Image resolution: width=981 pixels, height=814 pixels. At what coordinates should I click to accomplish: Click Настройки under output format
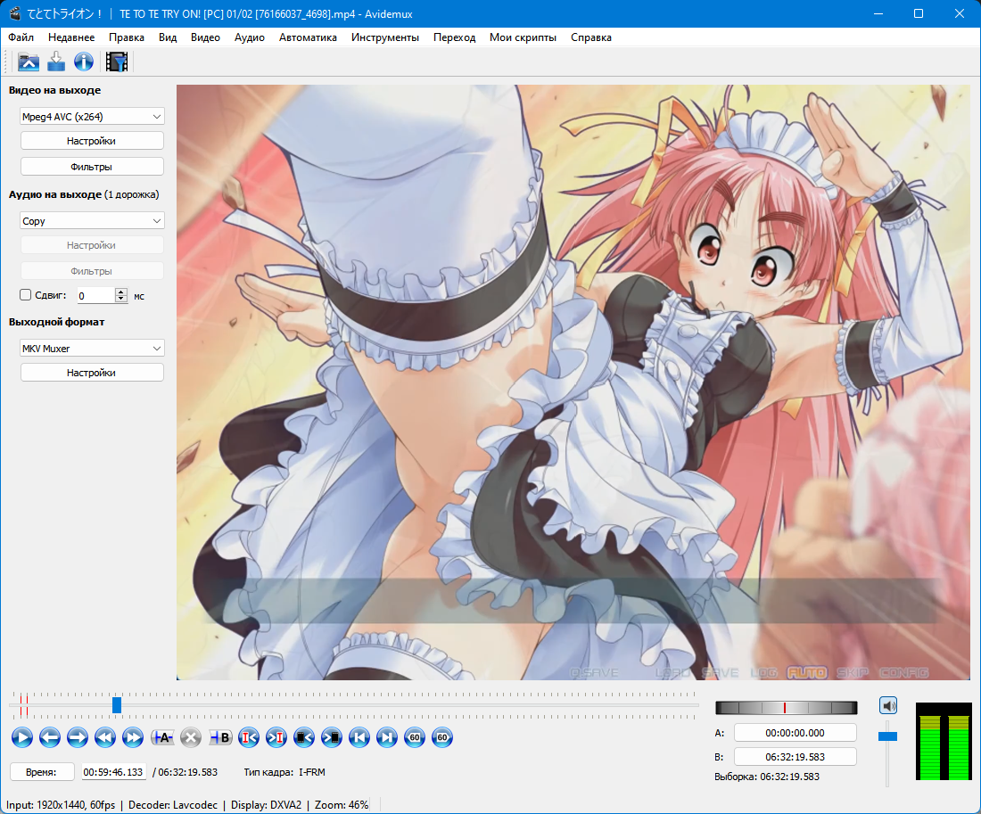click(92, 373)
